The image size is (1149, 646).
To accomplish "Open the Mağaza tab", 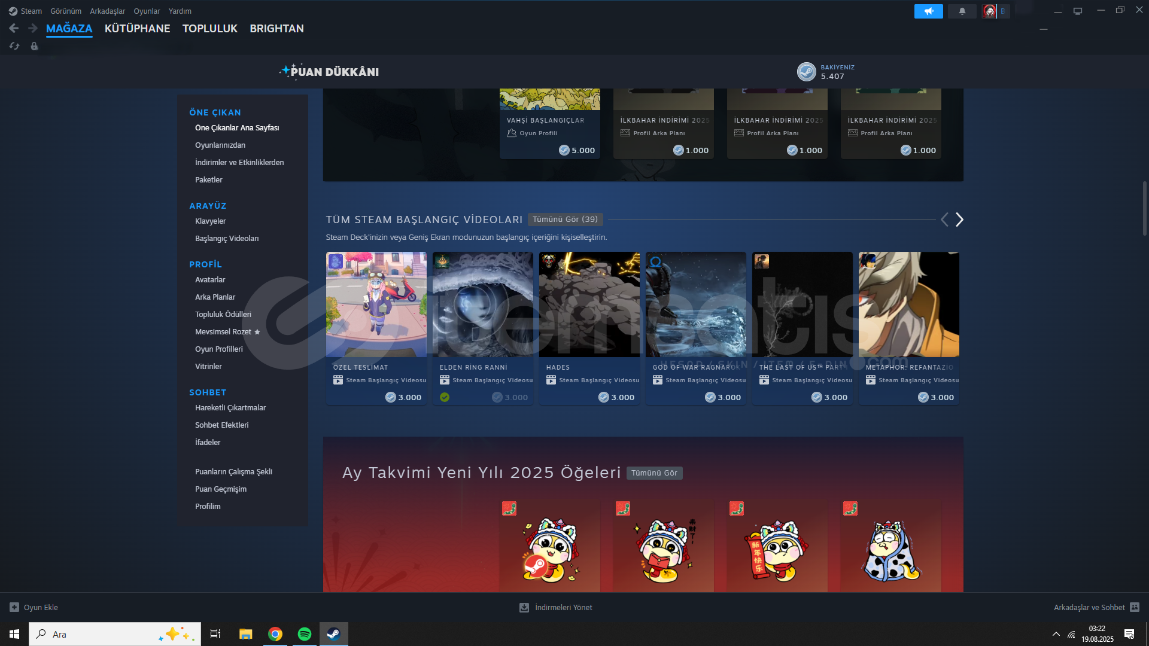I will [69, 28].
